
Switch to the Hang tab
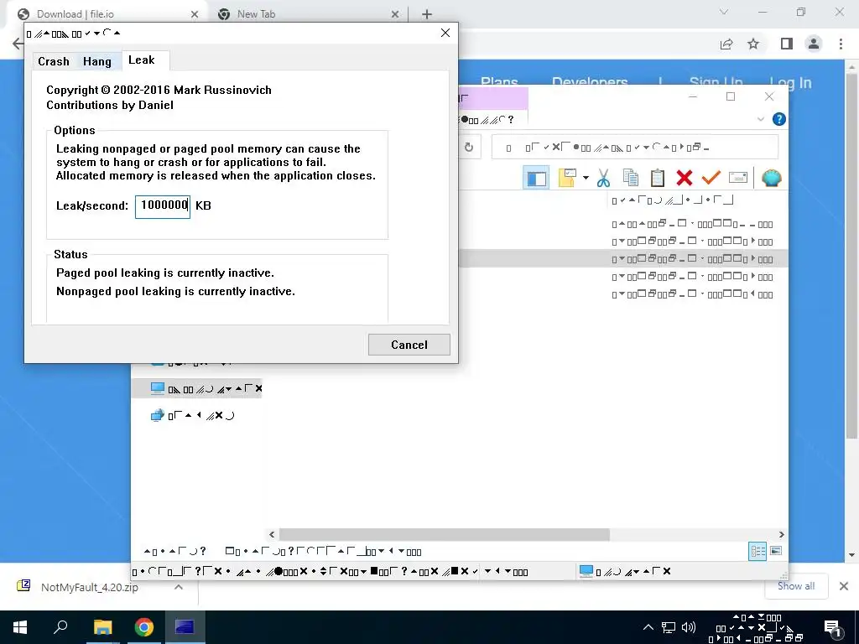[97, 61]
